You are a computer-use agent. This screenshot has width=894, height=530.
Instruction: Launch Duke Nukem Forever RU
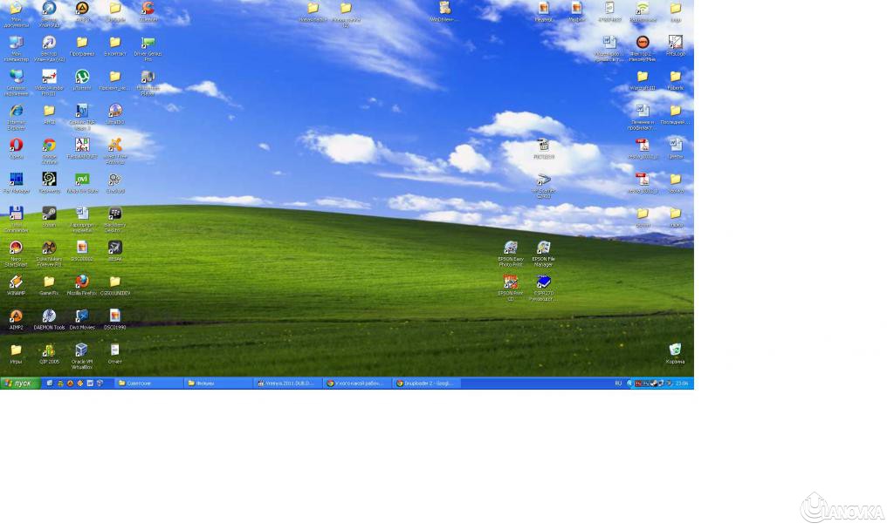click(x=49, y=254)
